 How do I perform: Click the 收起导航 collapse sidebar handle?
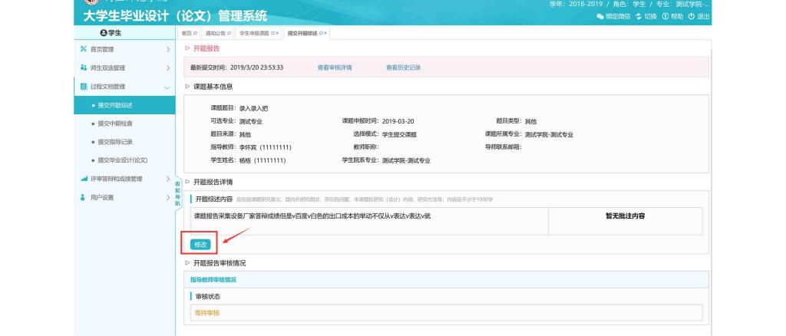pos(178,193)
